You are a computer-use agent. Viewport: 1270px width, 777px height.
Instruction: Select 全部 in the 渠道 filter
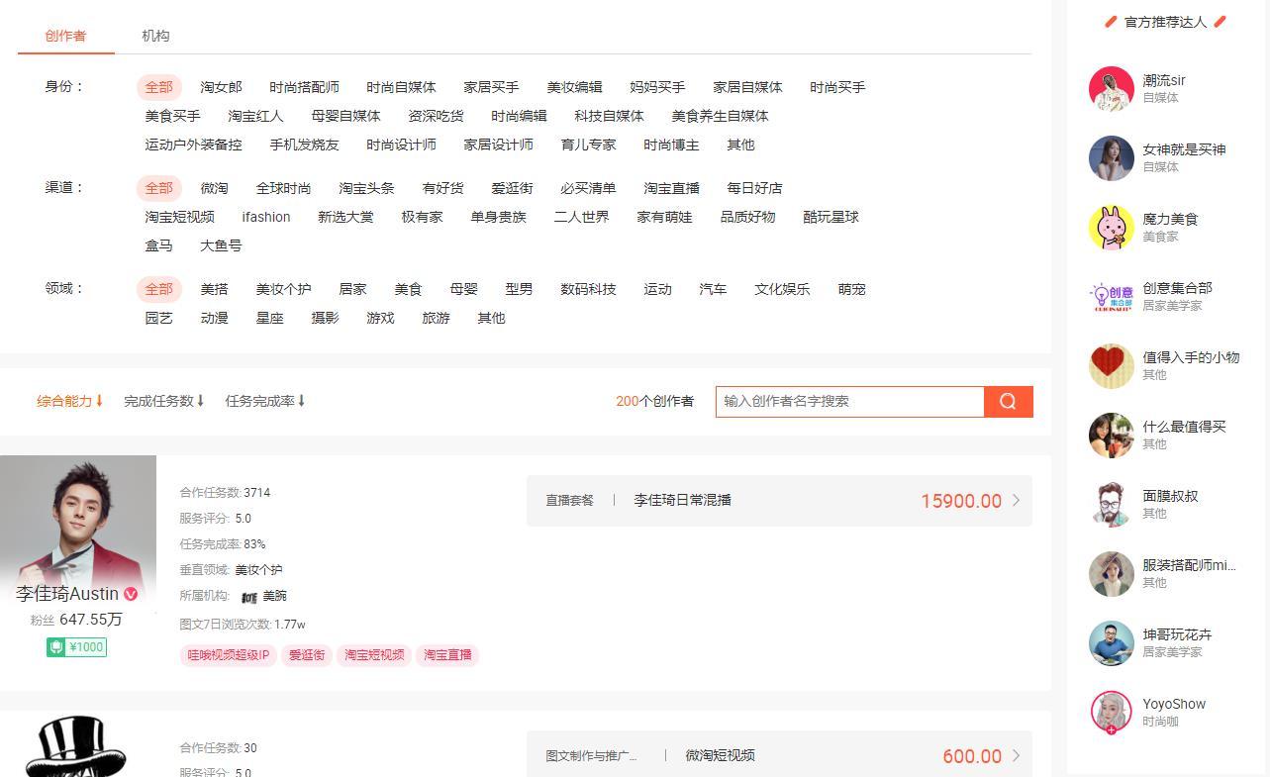(159, 188)
